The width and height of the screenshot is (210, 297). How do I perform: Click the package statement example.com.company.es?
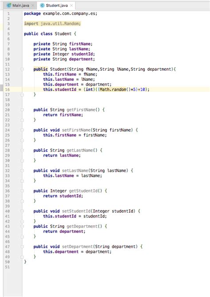coord(61,14)
